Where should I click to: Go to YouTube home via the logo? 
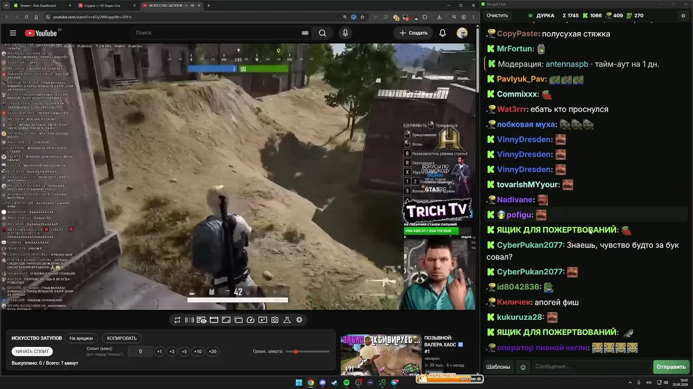pos(41,33)
